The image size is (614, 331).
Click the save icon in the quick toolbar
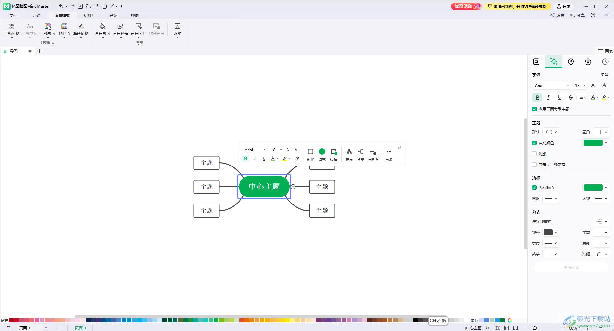point(96,6)
